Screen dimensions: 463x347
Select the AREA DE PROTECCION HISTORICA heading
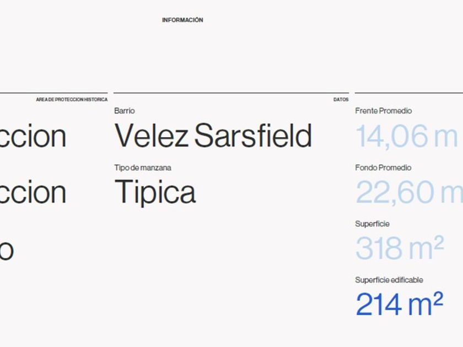click(72, 100)
